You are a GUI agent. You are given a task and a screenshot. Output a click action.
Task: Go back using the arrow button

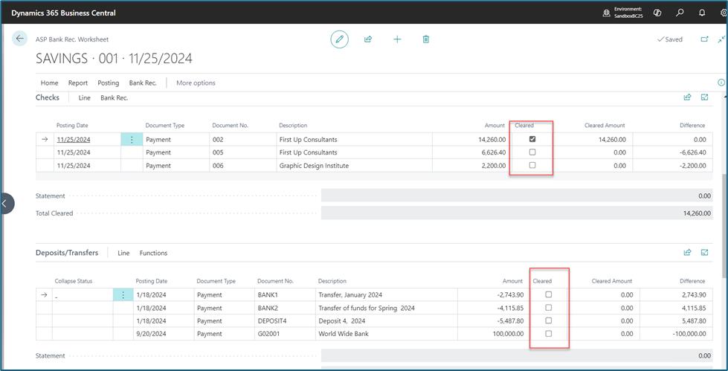click(19, 39)
